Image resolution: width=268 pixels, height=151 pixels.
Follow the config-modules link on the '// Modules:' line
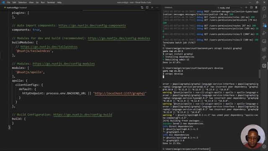coord(64,63)
